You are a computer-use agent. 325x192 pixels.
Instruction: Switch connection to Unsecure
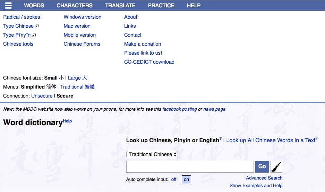[x=42, y=96]
